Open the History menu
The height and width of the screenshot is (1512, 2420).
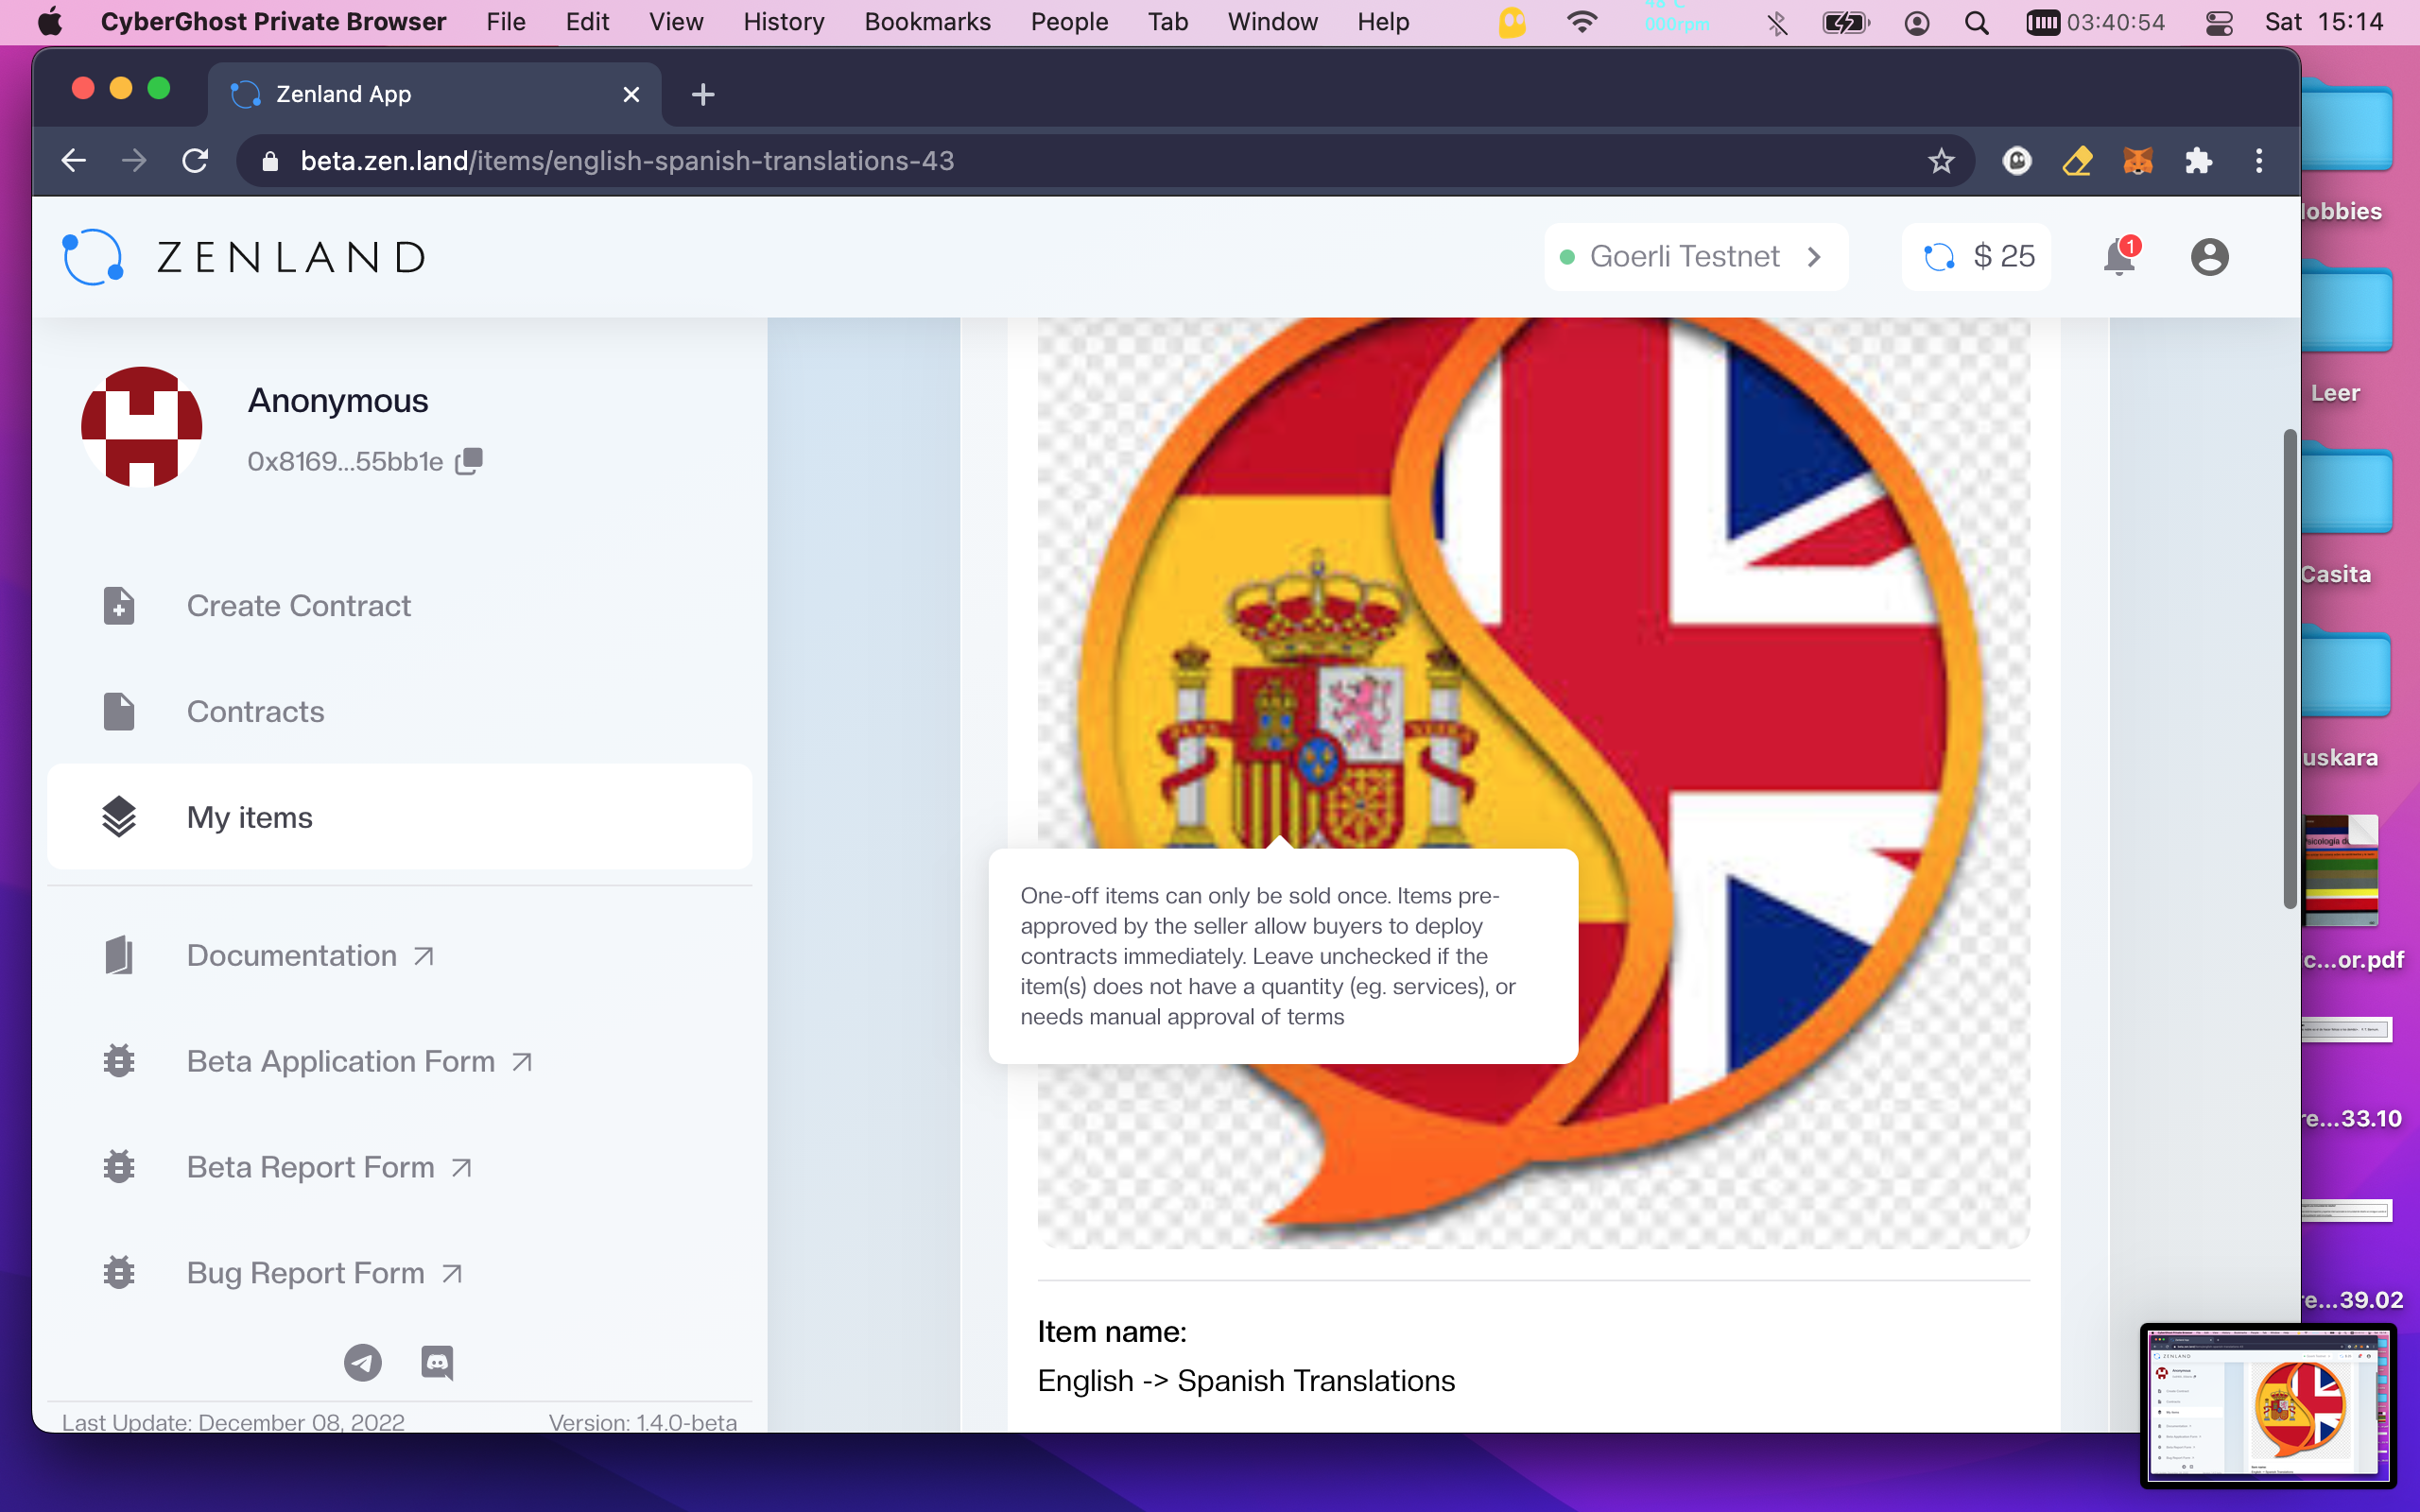(x=783, y=22)
